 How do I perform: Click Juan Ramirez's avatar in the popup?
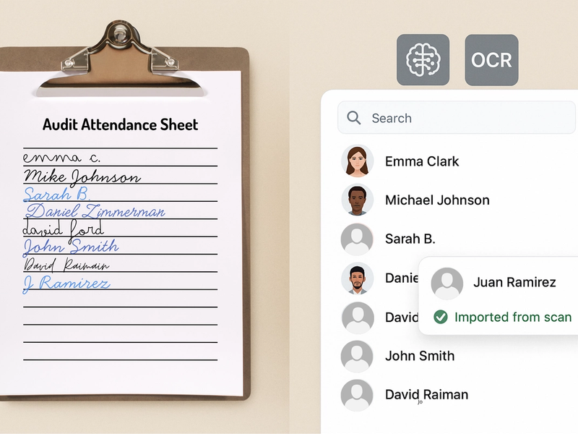pos(446,283)
